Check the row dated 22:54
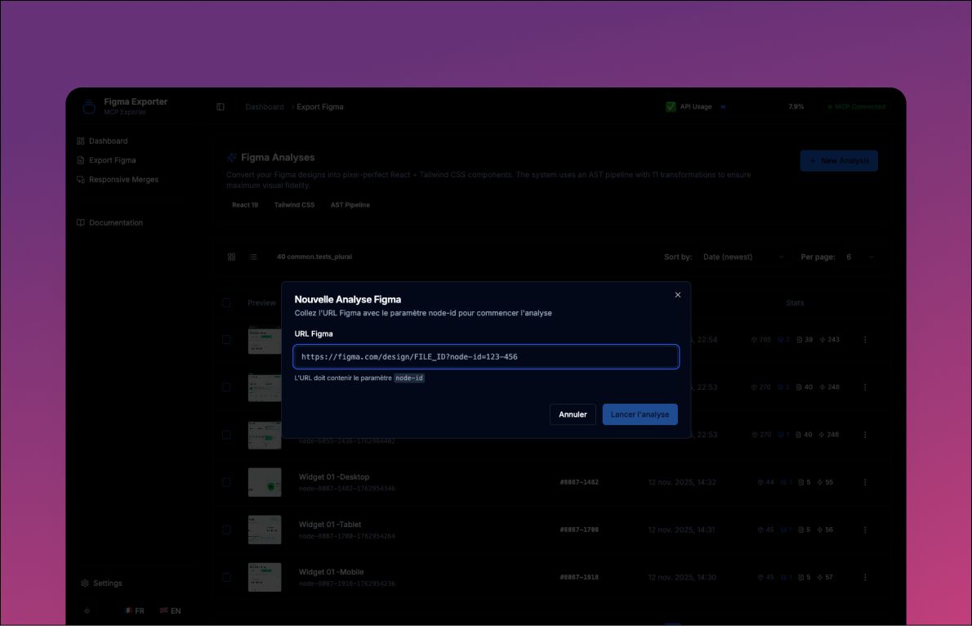This screenshot has height=626, width=972. tap(226, 339)
